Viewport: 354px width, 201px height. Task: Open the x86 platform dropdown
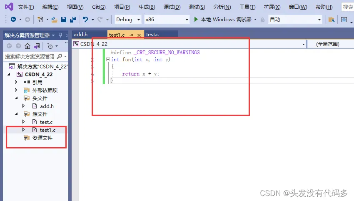point(167,20)
